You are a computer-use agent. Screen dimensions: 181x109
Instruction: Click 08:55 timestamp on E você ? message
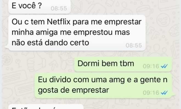(x=59, y=8)
